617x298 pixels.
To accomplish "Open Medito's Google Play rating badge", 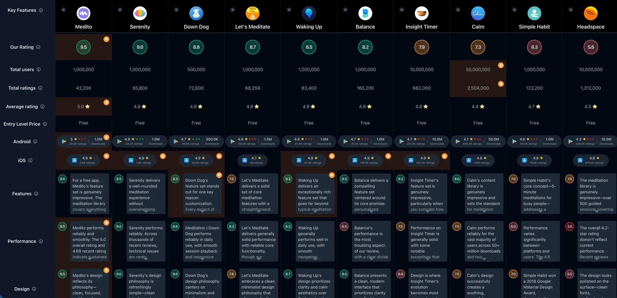I will (84, 141).
